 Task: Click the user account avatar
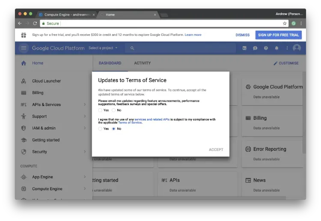point(297,48)
